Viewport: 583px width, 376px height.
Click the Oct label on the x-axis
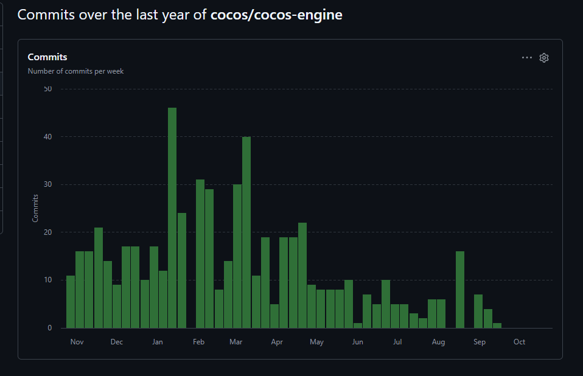tap(519, 342)
